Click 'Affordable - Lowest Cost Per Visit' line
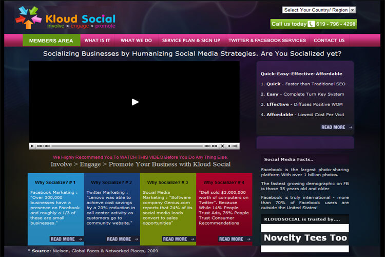This screenshot has width=385, height=257. tap(302, 114)
